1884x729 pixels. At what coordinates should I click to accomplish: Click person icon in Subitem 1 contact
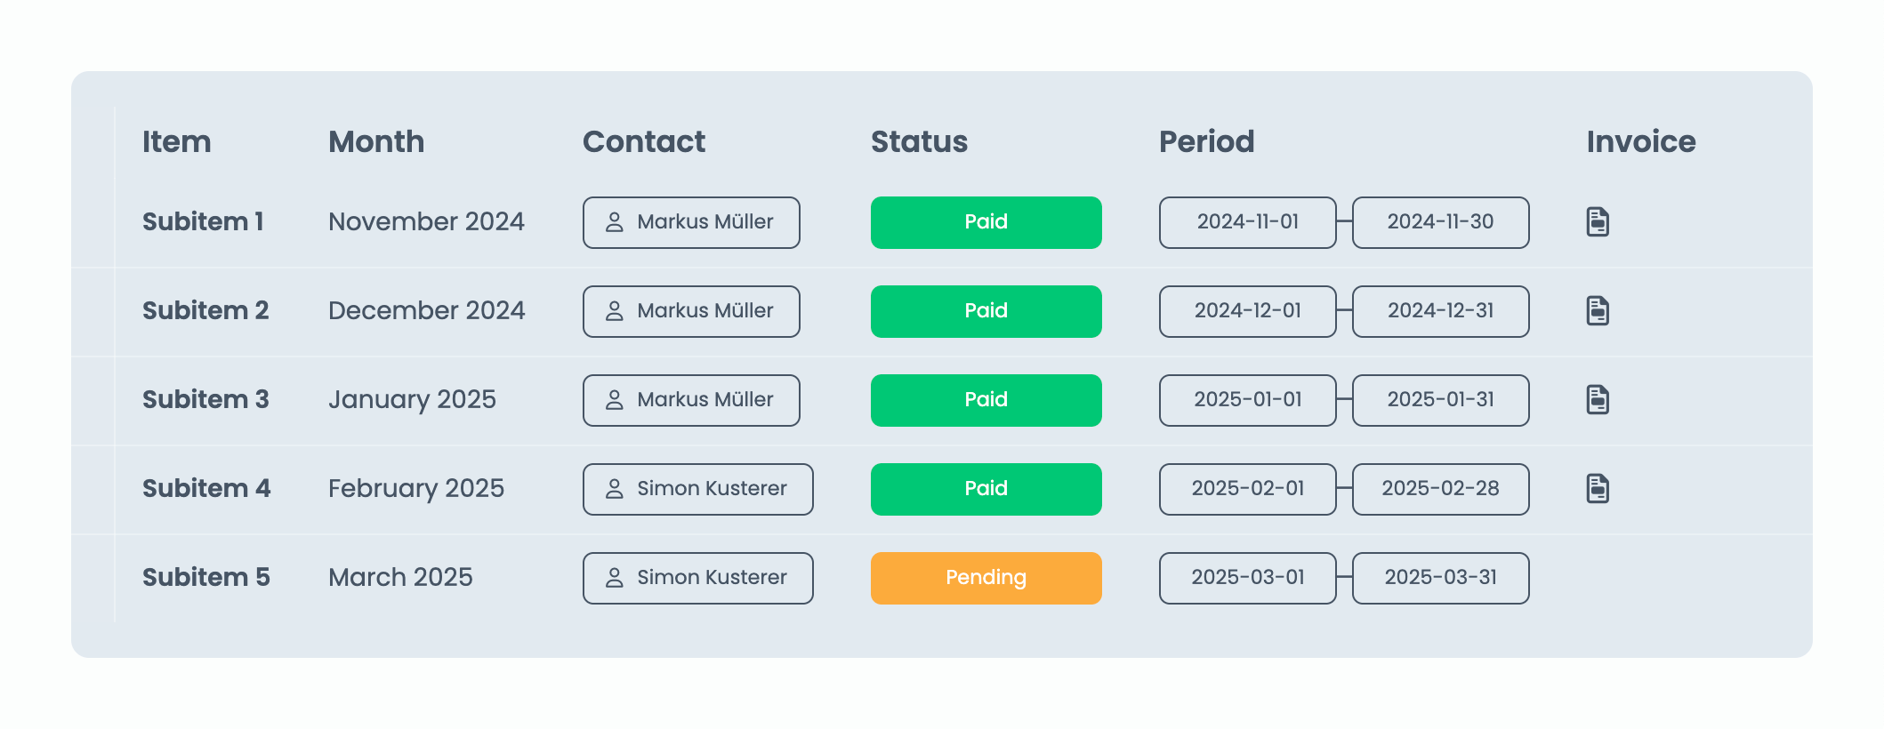(x=615, y=222)
